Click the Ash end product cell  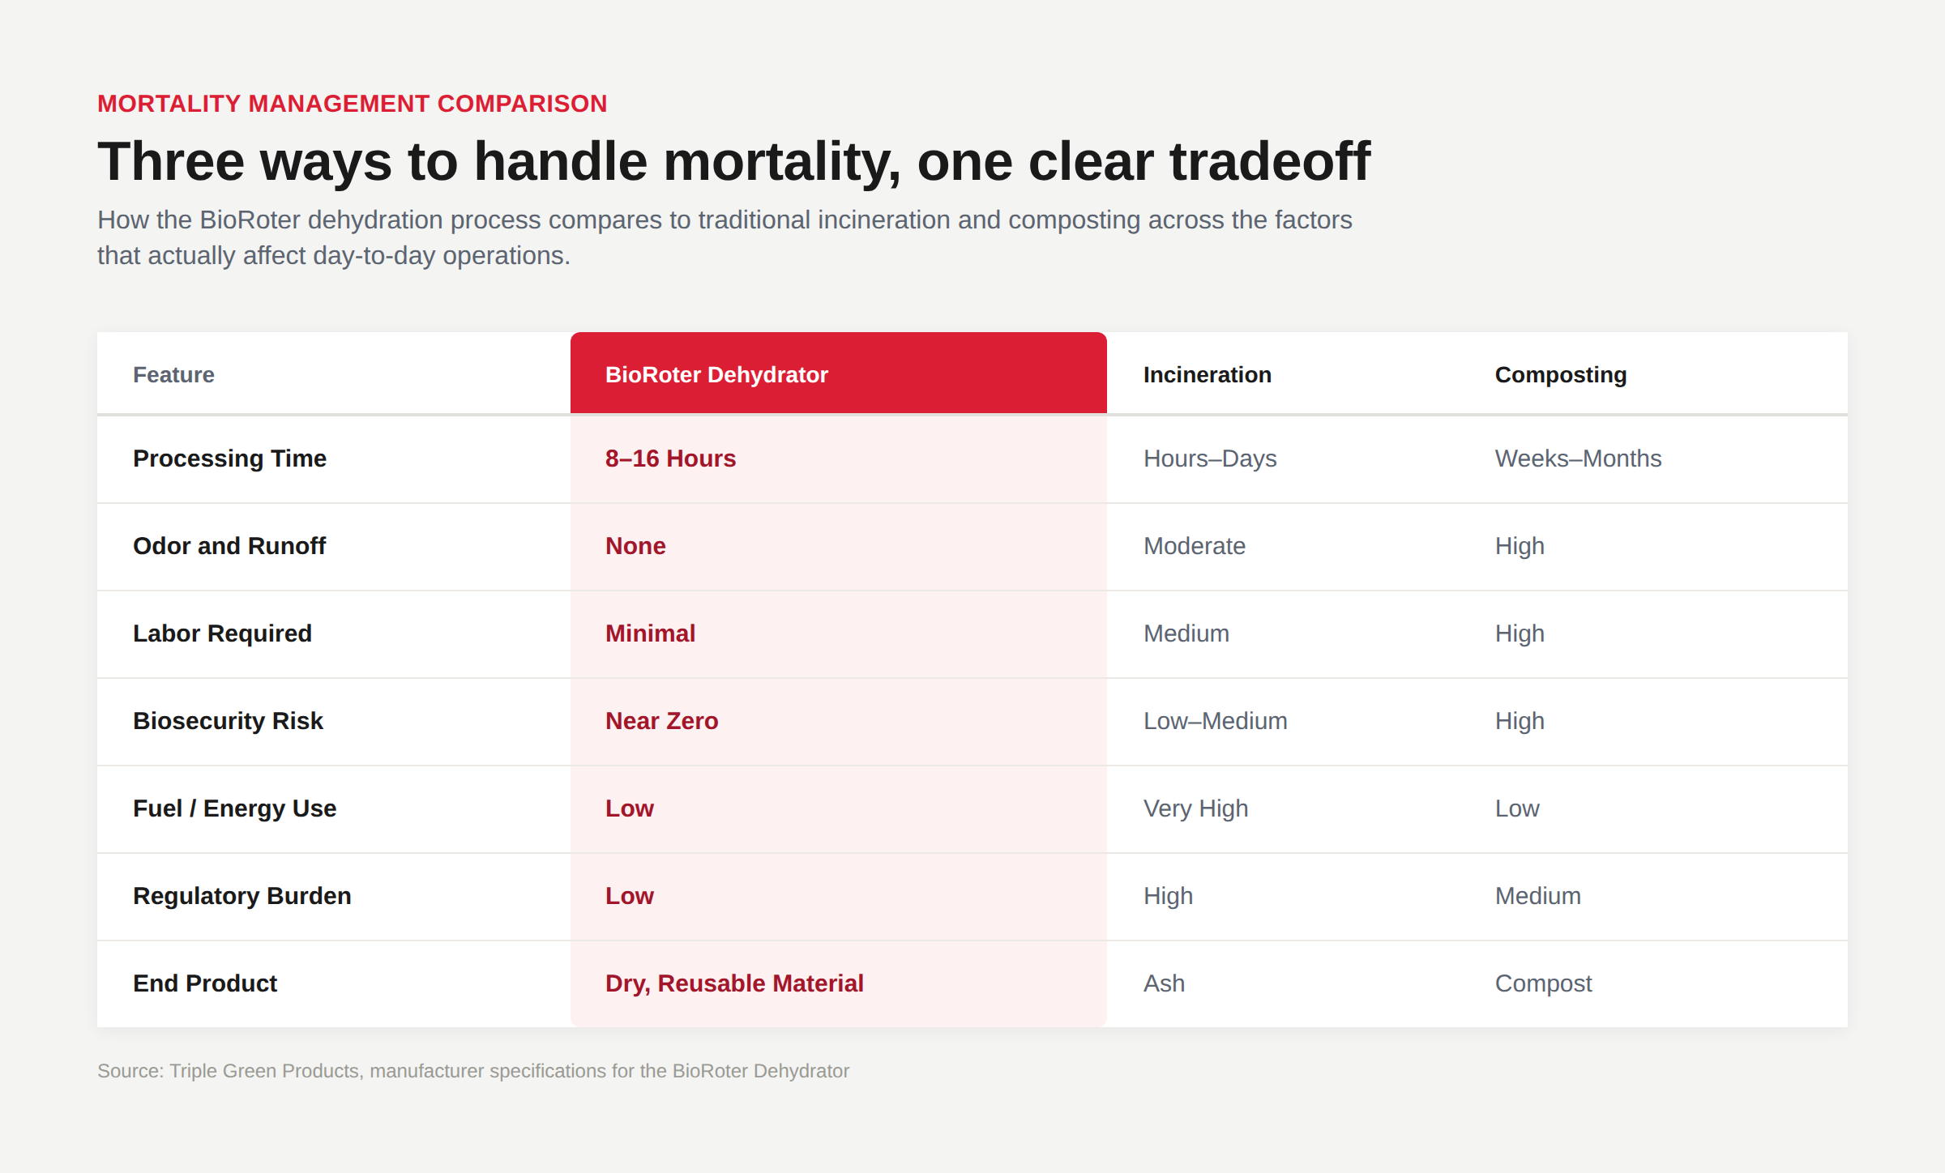coord(1164,983)
